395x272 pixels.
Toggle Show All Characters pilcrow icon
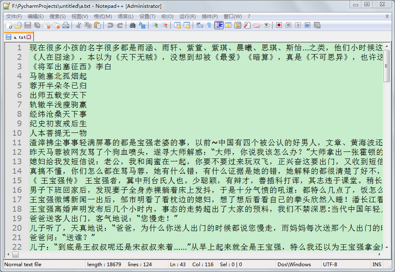click(x=209, y=26)
